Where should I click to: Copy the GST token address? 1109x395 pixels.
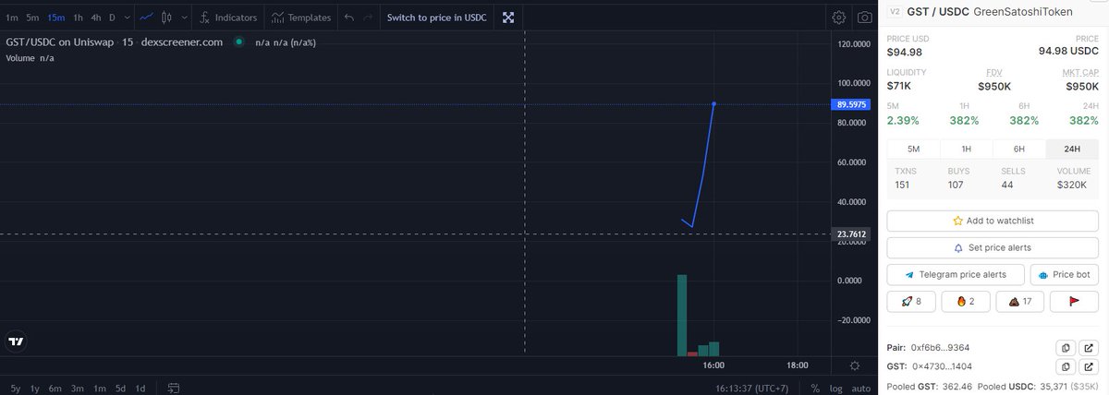[x=1066, y=366]
